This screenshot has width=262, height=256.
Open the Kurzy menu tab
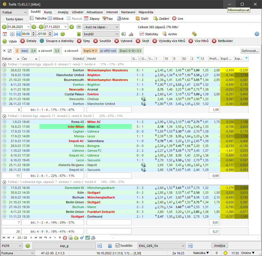48,12
